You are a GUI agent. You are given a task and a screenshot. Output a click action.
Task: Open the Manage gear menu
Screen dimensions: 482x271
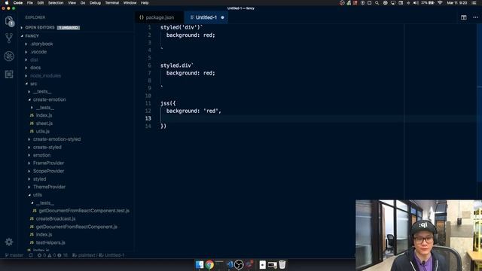9,242
